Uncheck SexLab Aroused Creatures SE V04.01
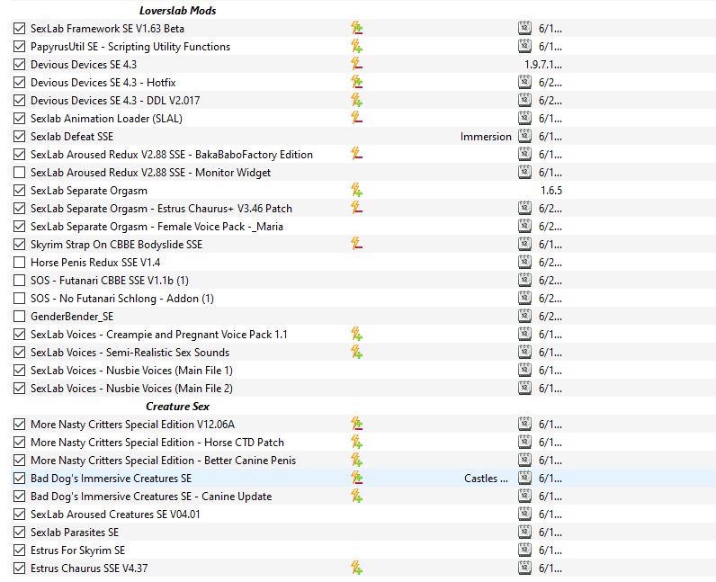This screenshot has height=582, width=716. coord(19,515)
